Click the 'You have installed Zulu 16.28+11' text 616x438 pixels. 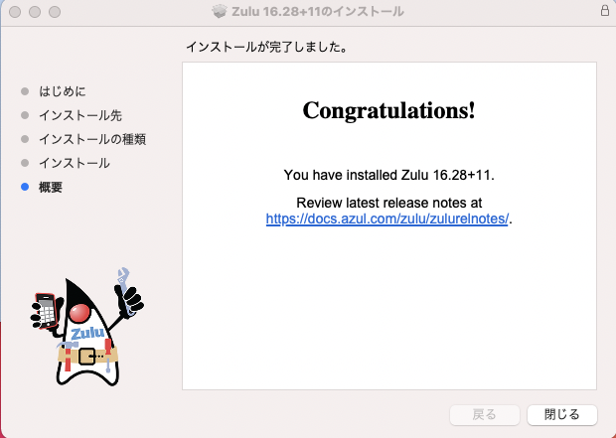(x=388, y=175)
